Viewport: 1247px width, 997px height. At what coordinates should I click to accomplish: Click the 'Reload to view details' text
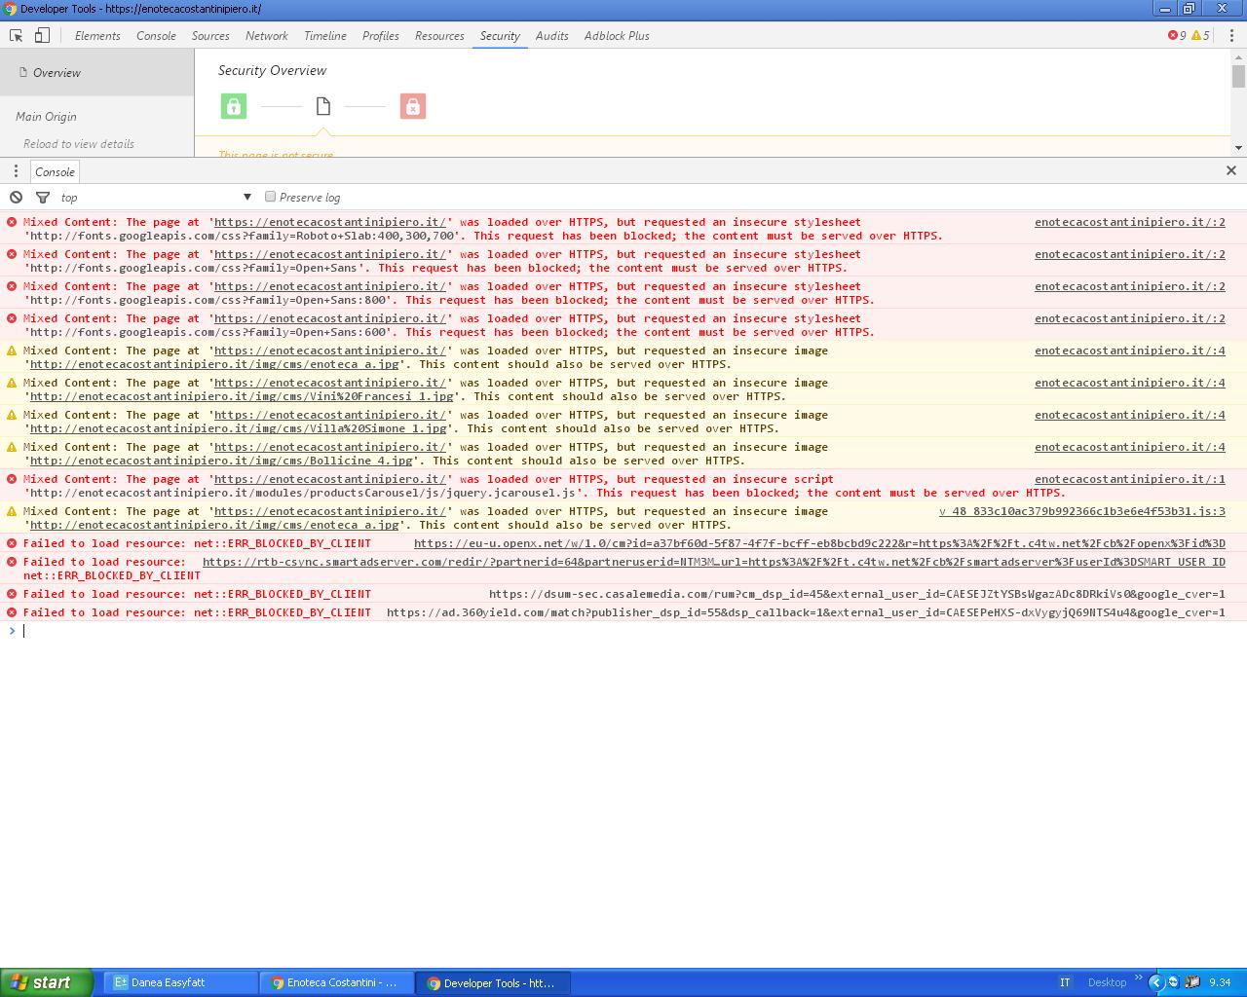tap(79, 144)
